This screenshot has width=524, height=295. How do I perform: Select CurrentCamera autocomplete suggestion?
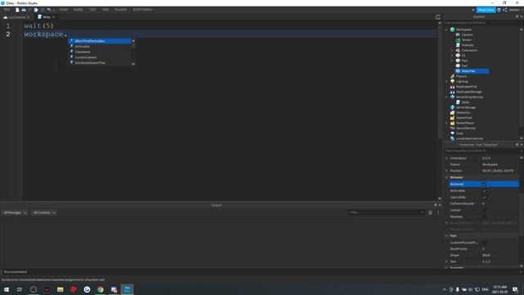[x=100, y=57]
